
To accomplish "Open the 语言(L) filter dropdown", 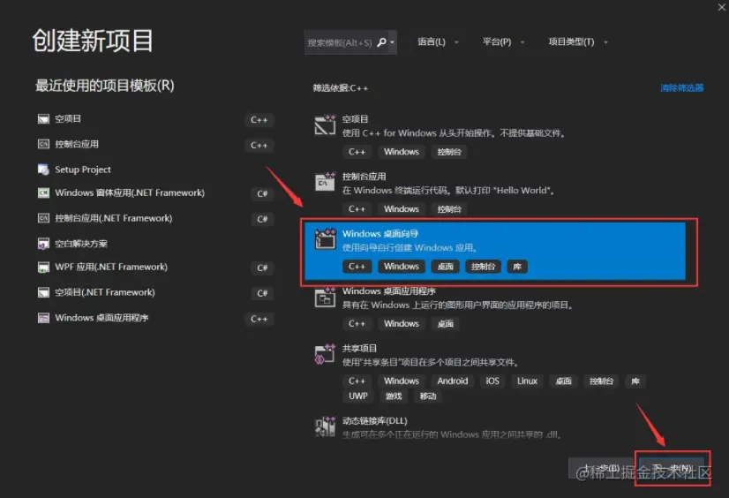I will tap(438, 41).
